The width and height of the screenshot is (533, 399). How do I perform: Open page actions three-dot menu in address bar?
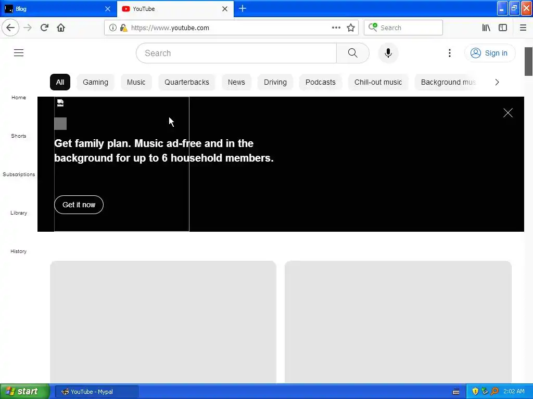click(x=336, y=28)
